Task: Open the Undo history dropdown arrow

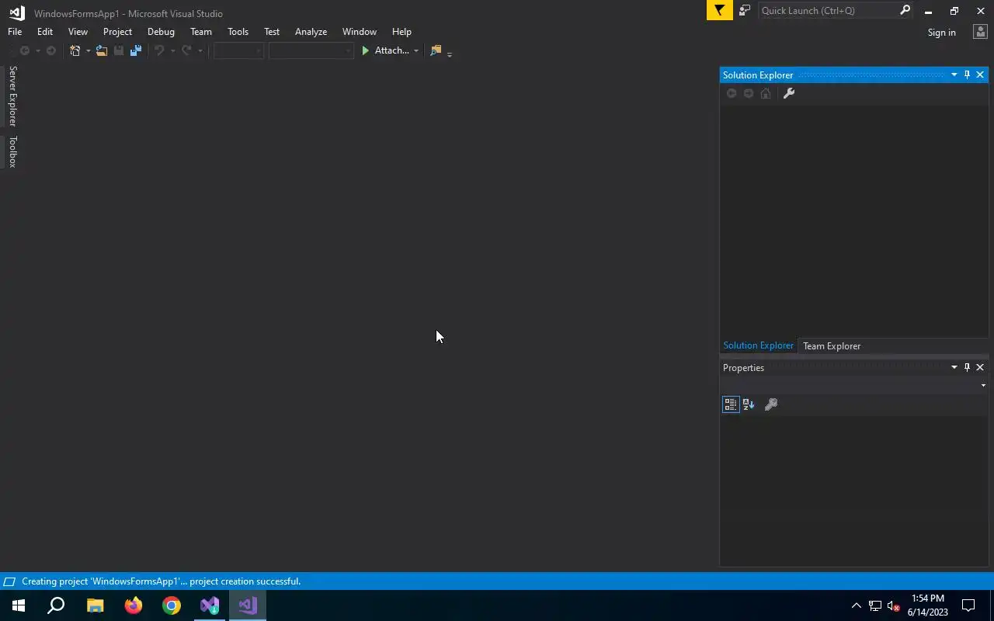Action: coord(172,50)
